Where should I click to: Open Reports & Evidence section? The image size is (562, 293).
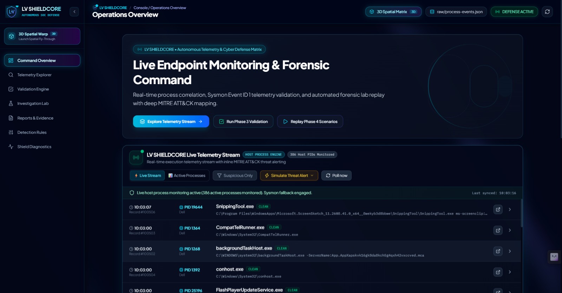click(42, 118)
